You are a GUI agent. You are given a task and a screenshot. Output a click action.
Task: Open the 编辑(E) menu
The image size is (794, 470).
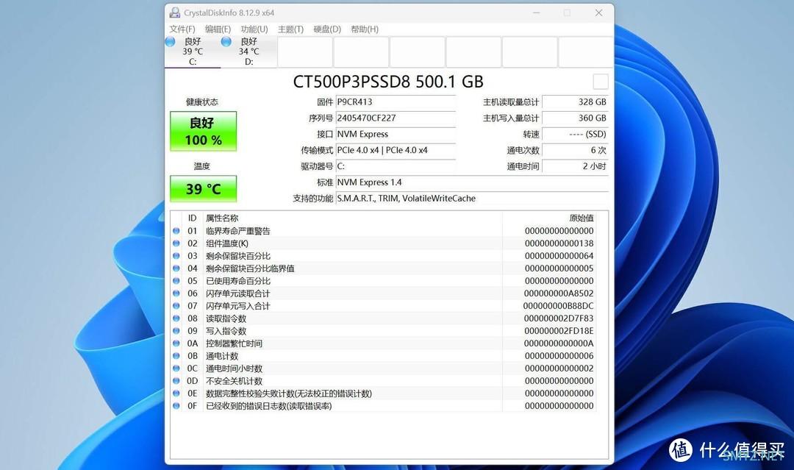(x=218, y=29)
